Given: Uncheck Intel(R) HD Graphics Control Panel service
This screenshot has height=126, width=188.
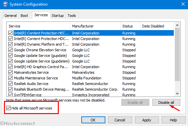Looking at the screenshot, I should 11,66.
